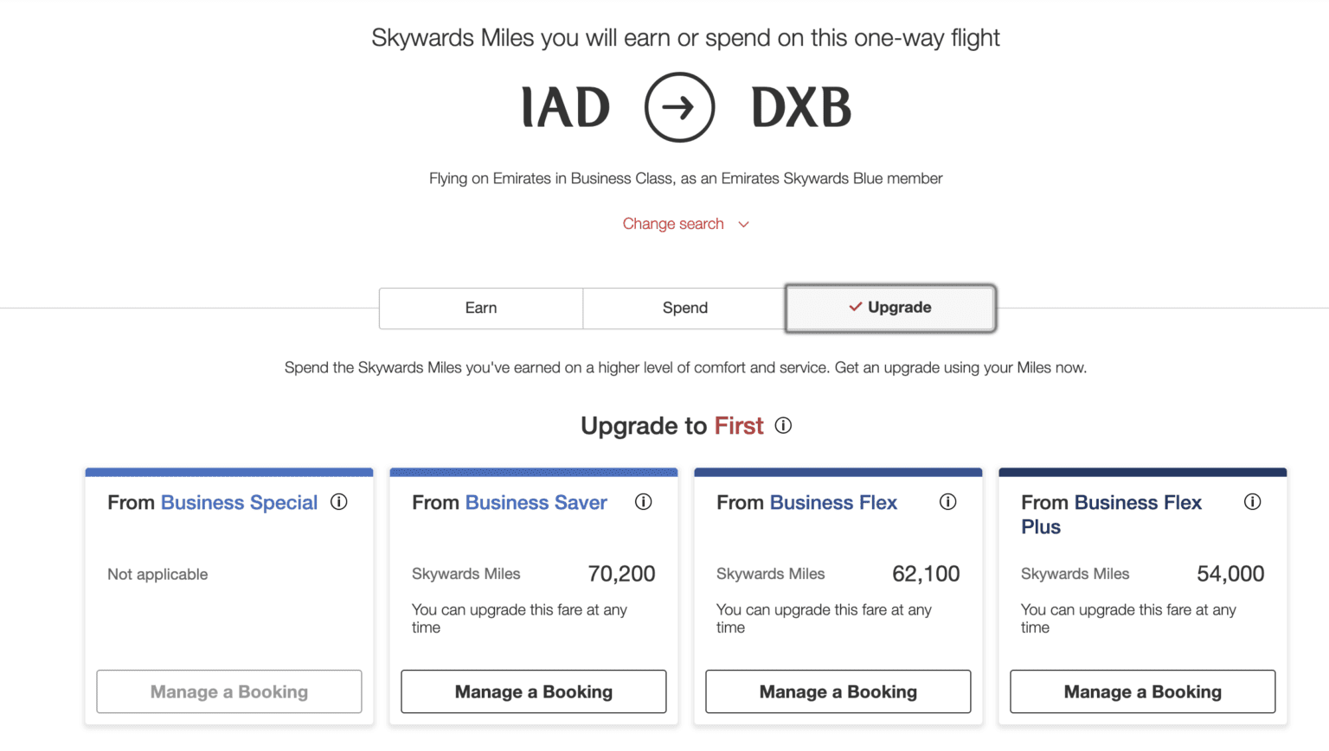Click the Change search link
The width and height of the screenshot is (1329, 751).
(x=673, y=224)
